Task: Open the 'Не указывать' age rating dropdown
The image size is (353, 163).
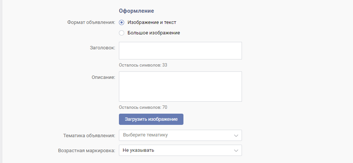Action: click(180, 150)
